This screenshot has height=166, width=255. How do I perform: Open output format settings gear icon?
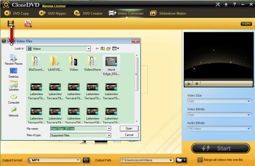(86, 160)
